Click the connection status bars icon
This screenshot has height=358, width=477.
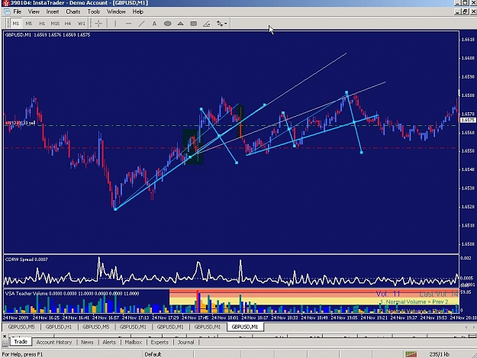coord(411,354)
